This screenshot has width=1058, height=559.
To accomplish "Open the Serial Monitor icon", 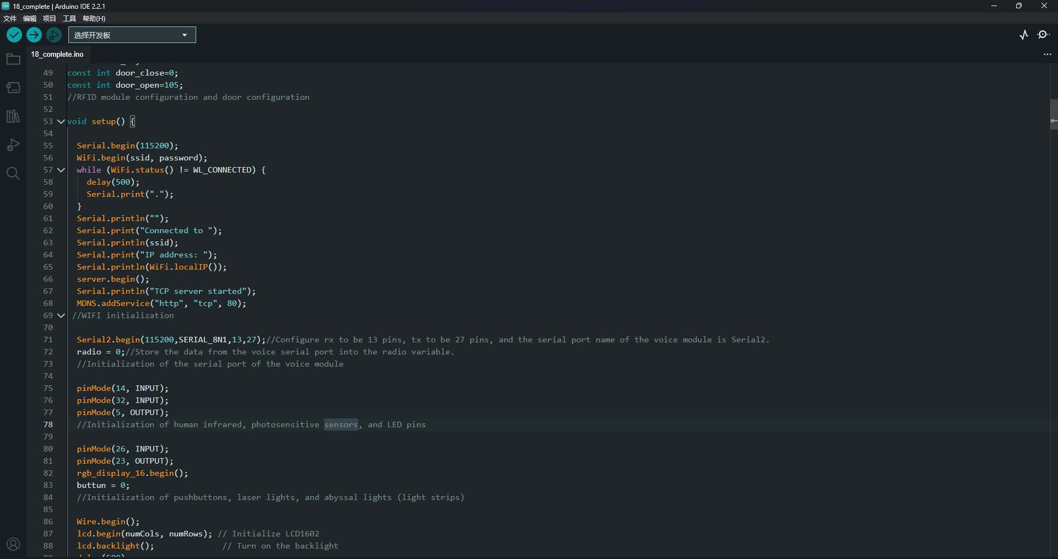I will [x=1044, y=35].
